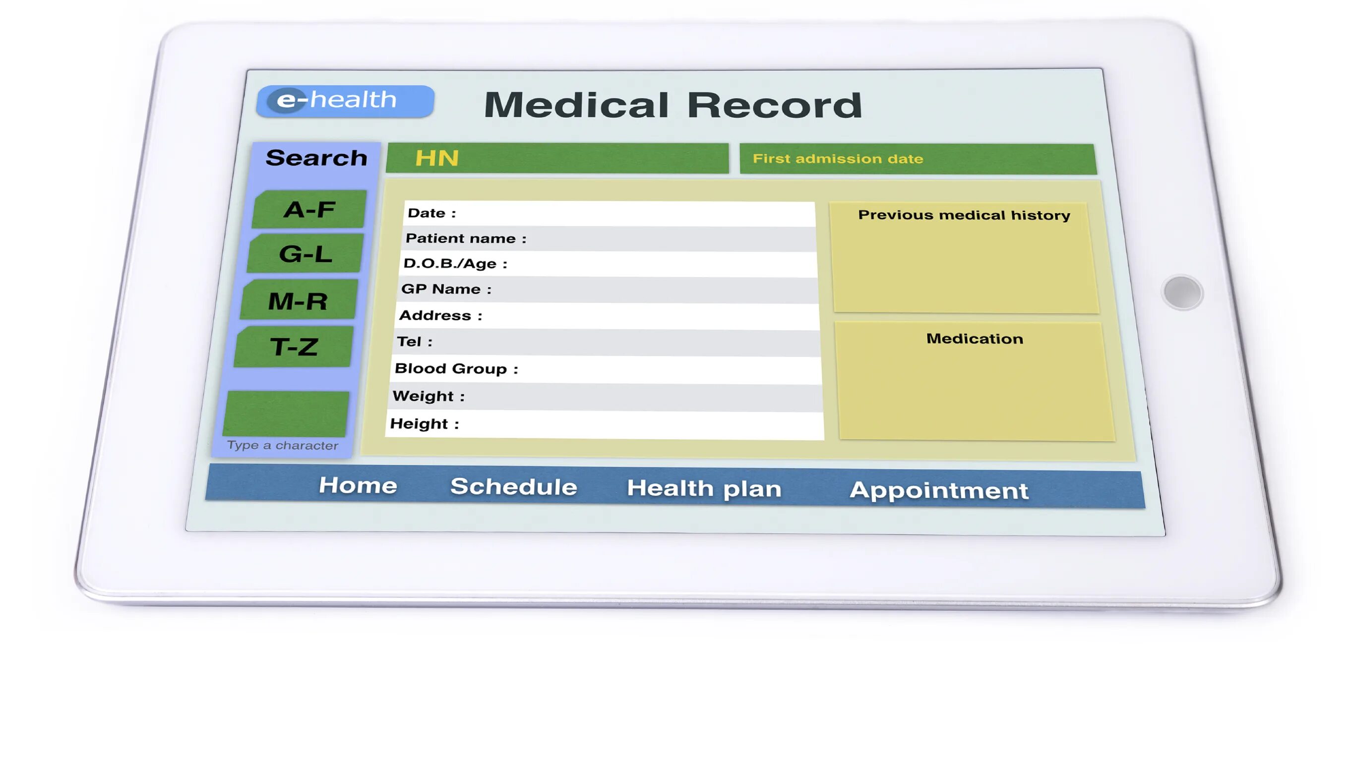Open the Schedule menu item
The width and height of the screenshot is (1347, 757).
click(x=513, y=487)
